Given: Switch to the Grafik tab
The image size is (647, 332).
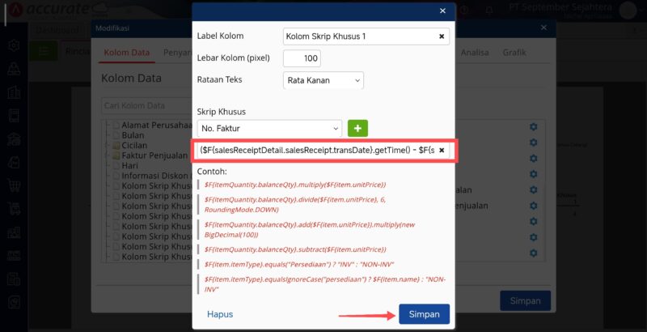Looking at the screenshot, I should point(514,53).
